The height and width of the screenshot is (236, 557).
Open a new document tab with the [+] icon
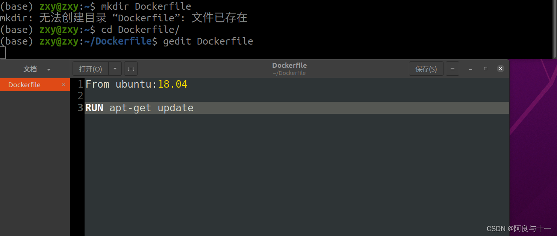[x=130, y=69]
